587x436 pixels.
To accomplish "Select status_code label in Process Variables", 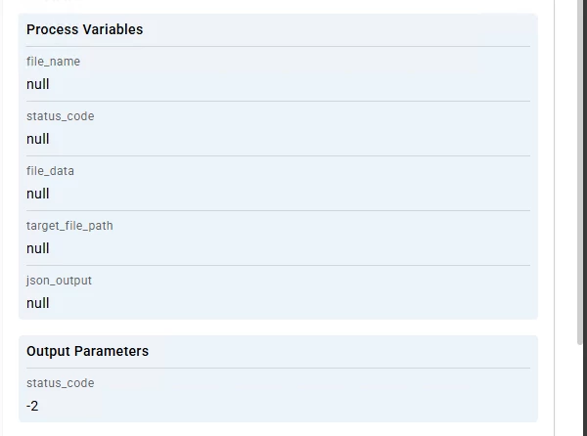I will 60,116.
